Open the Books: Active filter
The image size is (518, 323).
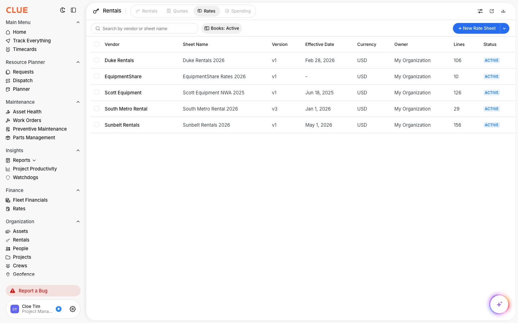tap(222, 28)
